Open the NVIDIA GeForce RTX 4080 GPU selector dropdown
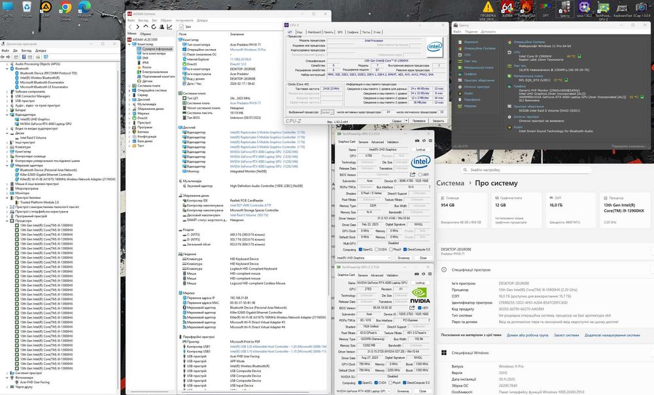This screenshot has height=395, width=654. pyautogui.click(x=363, y=391)
